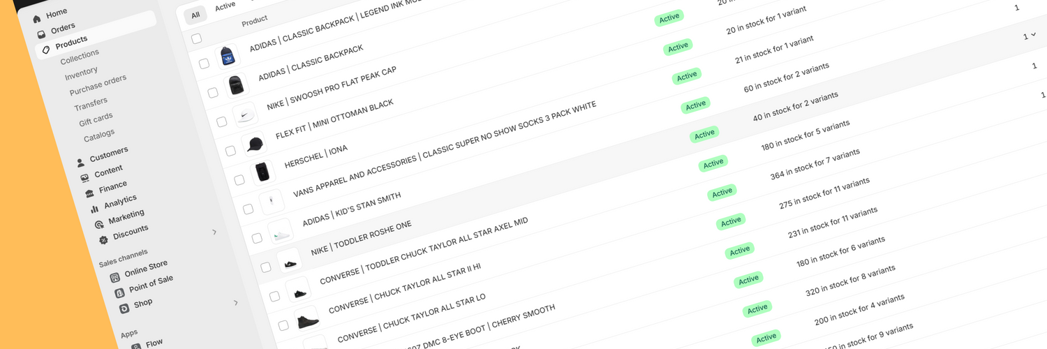1047x349 pixels.
Task: Open the NIKE | SWOOSH PRO FLAT PEAK CAP product
Action: (332, 89)
